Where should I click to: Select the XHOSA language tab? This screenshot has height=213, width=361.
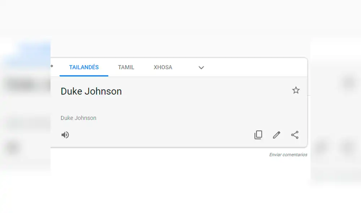[162, 67]
